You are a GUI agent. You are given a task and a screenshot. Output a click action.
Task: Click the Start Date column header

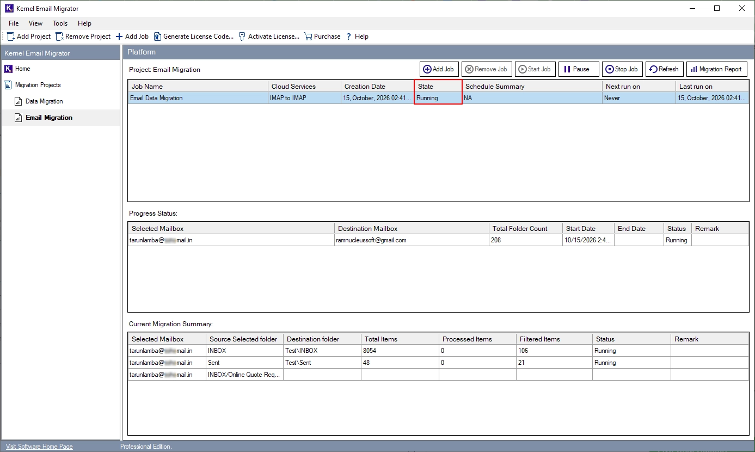[588, 229]
